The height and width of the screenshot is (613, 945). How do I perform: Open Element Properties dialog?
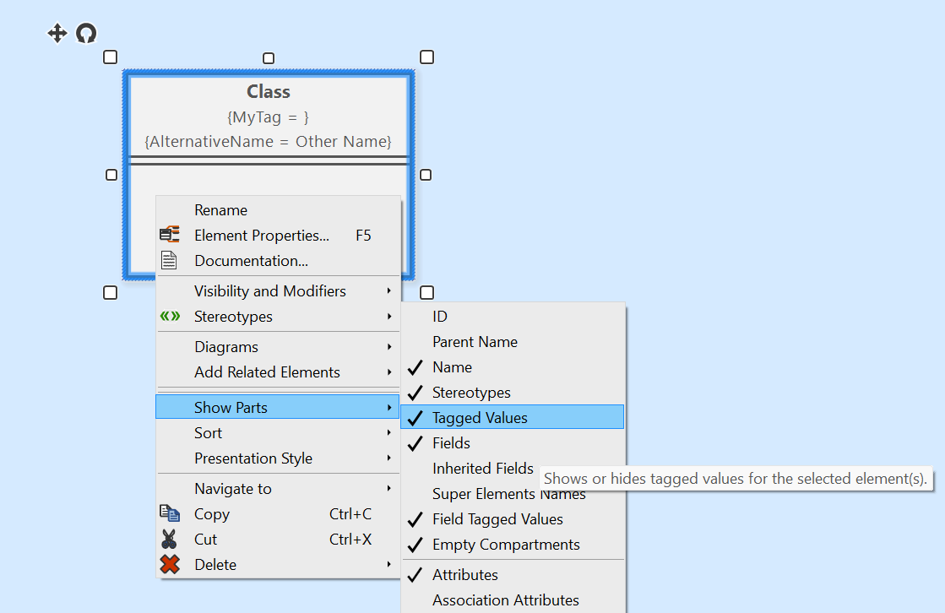278,235
